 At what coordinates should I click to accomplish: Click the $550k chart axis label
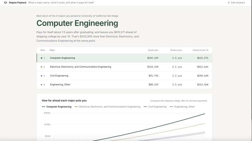pyautogui.click(x=48, y=136)
